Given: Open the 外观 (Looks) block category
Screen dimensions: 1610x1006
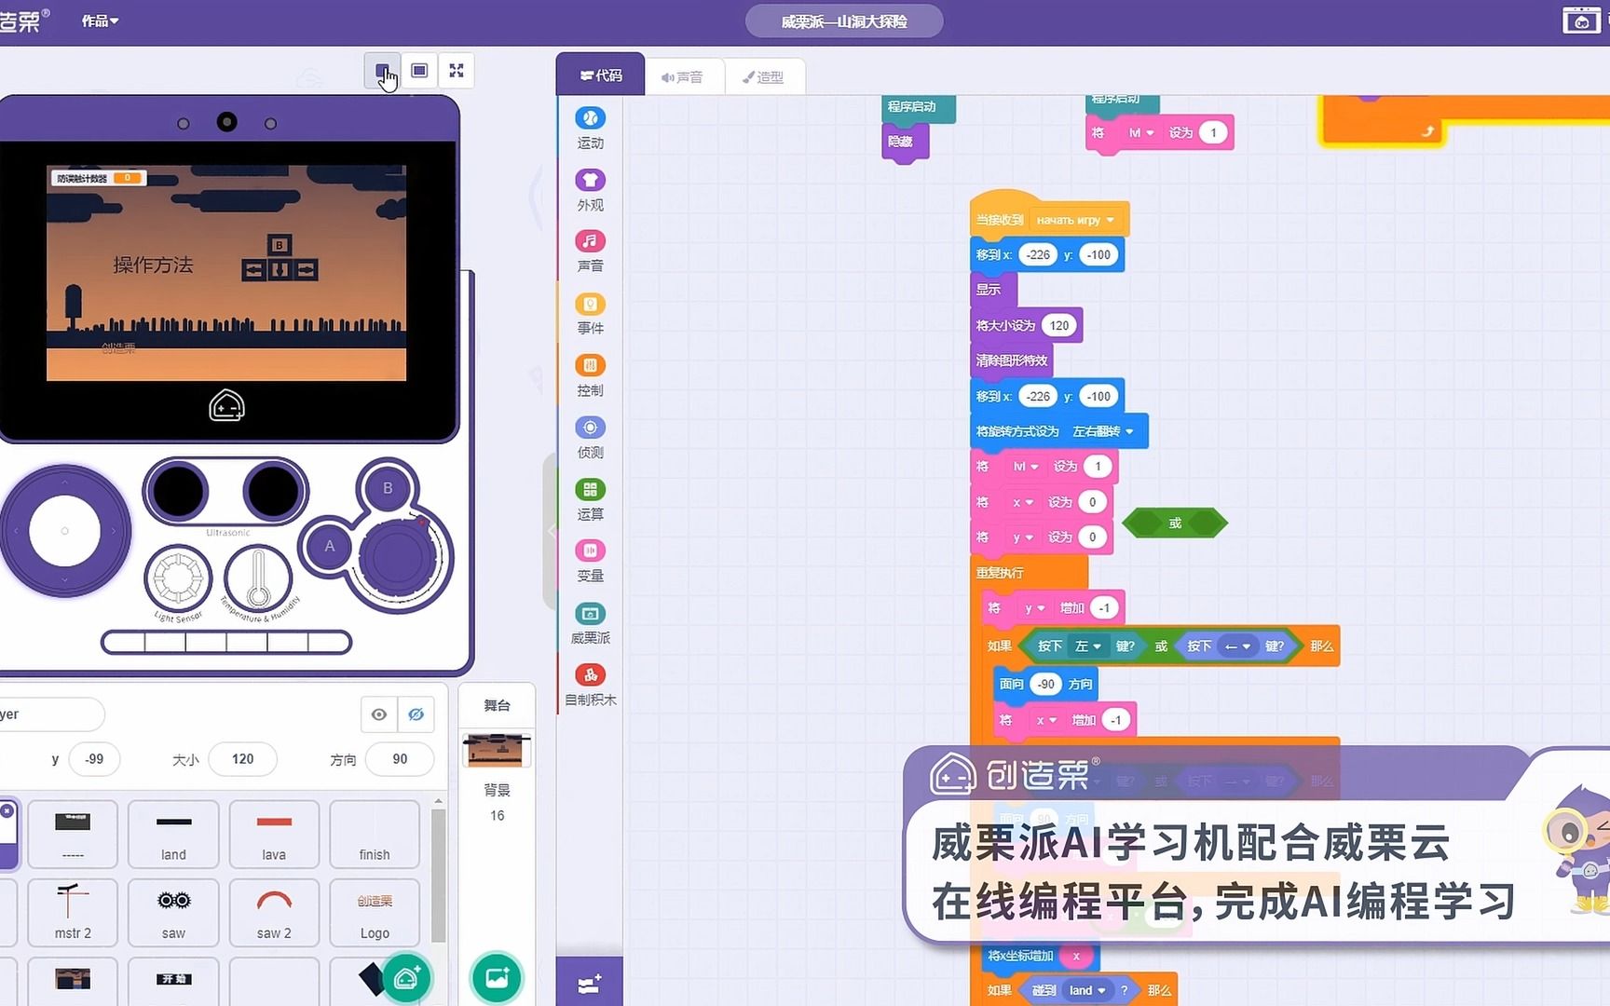Looking at the screenshot, I should 590,190.
